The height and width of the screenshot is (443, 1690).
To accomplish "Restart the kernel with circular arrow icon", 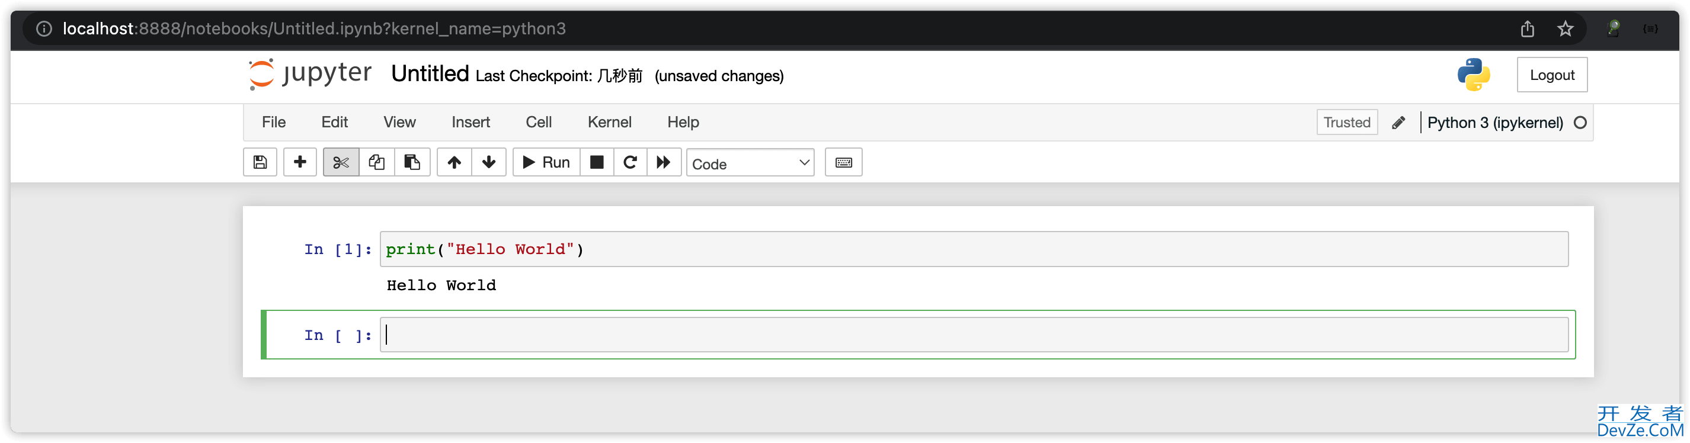I will coord(630,162).
